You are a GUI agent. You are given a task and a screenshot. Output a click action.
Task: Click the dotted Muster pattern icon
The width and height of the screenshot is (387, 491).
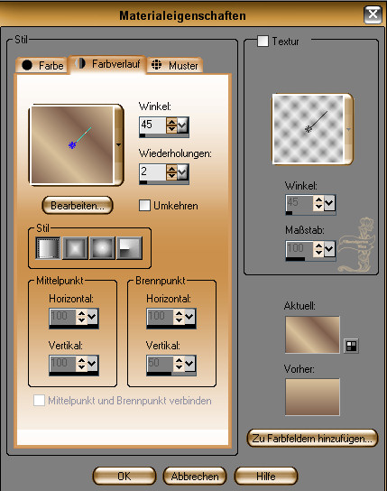156,65
